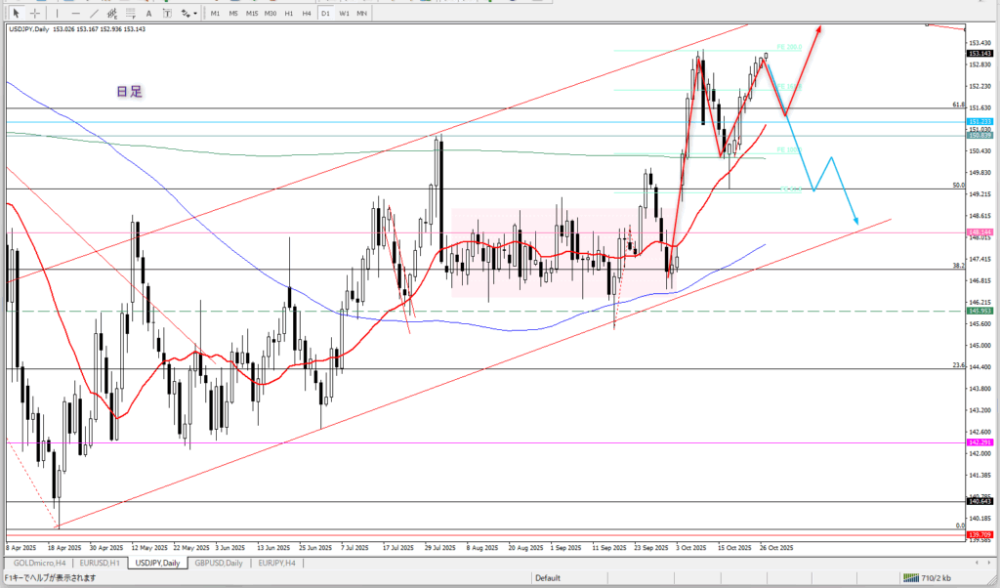Activate the crosshair tool
Screen dimensions: 1000x588
click(34, 13)
